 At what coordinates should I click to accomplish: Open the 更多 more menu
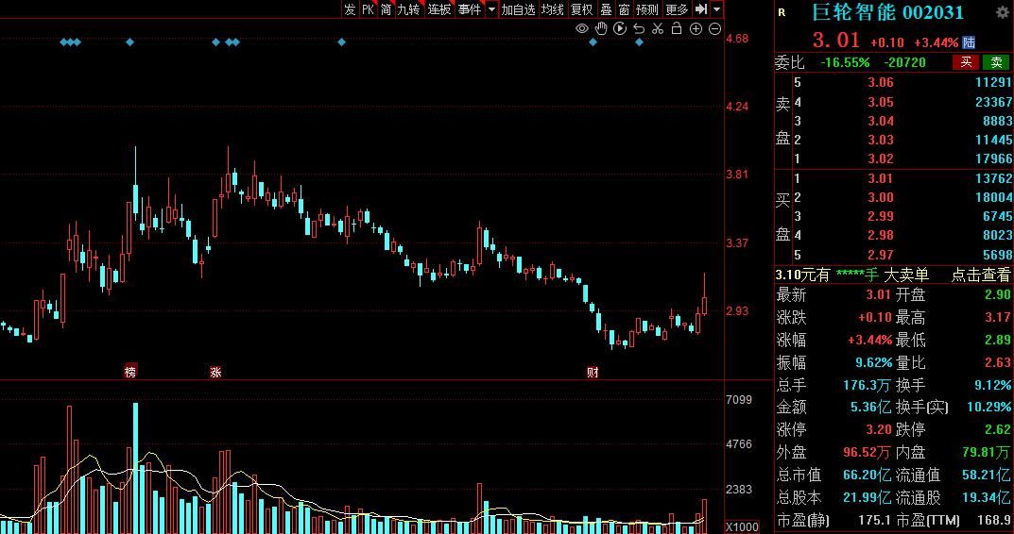[677, 9]
